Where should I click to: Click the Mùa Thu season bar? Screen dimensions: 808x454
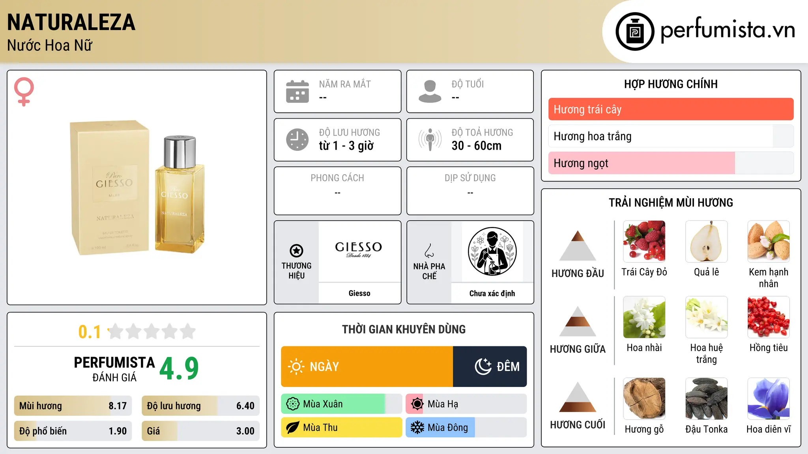click(341, 428)
